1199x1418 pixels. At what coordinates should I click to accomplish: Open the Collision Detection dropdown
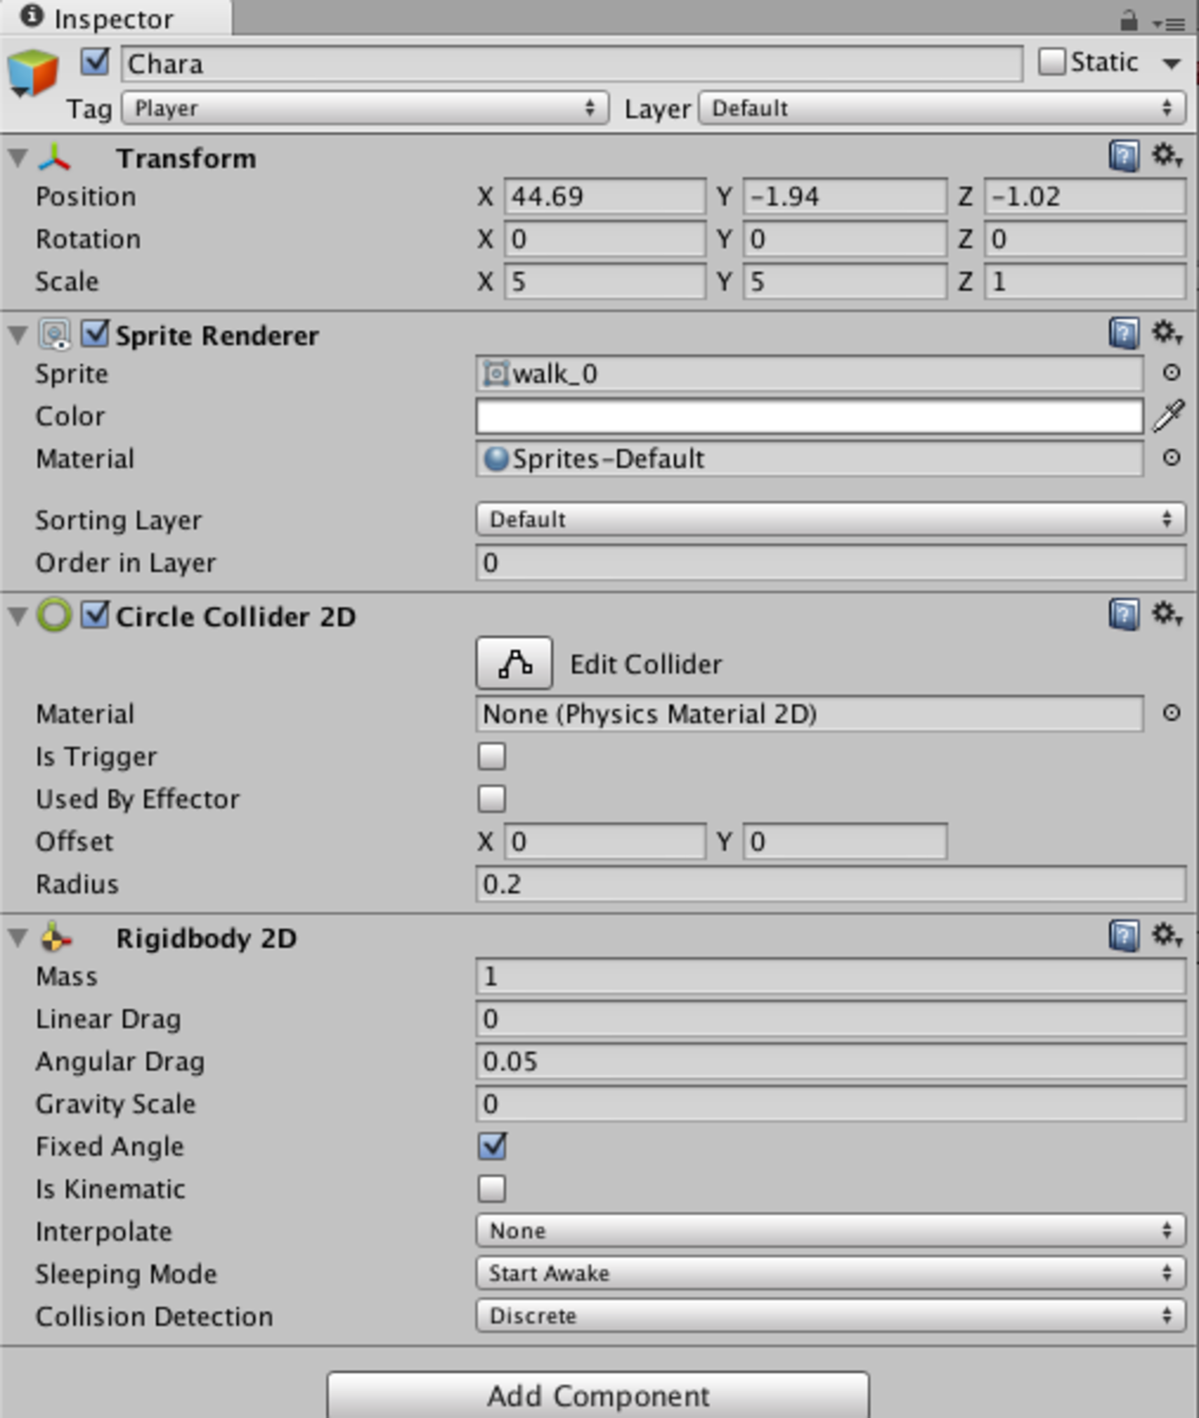[831, 1316]
